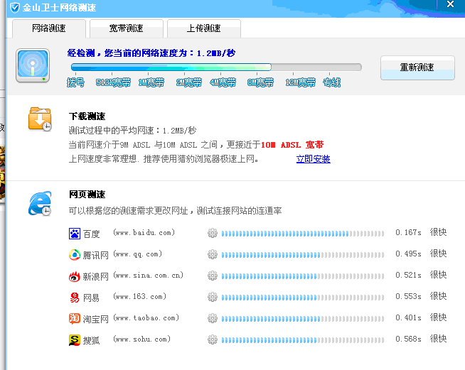Click the network signal monitor icon

(x=33, y=66)
